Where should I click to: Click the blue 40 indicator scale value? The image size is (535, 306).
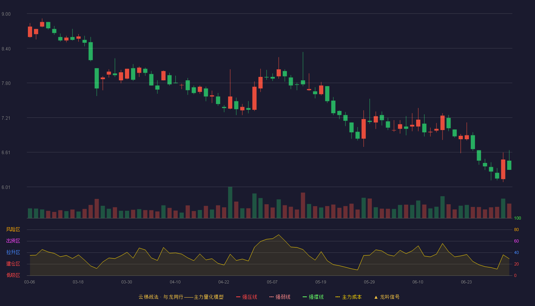coord(516,252)
